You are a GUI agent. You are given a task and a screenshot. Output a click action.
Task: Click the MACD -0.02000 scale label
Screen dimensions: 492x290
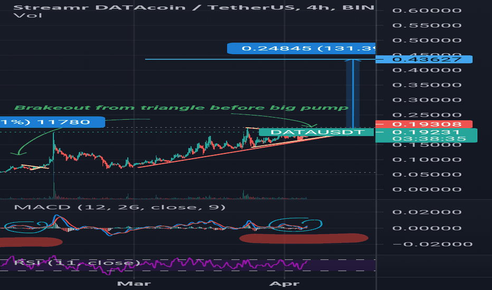(x=432, y=244)
